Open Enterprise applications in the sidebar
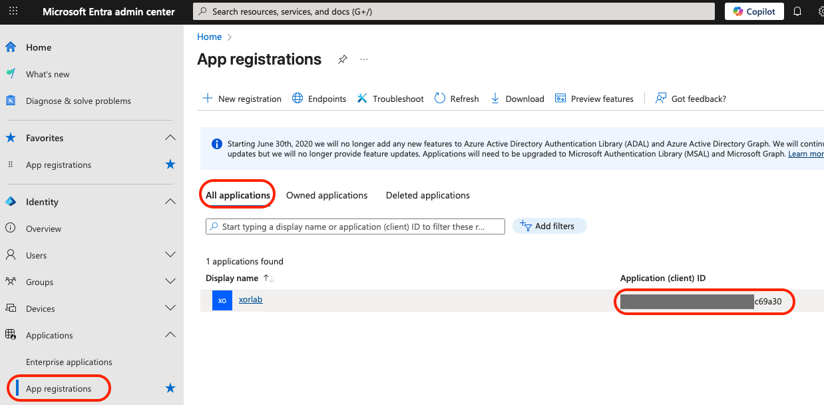The width and height of the screenshot is (824, 405). (69, 362)
